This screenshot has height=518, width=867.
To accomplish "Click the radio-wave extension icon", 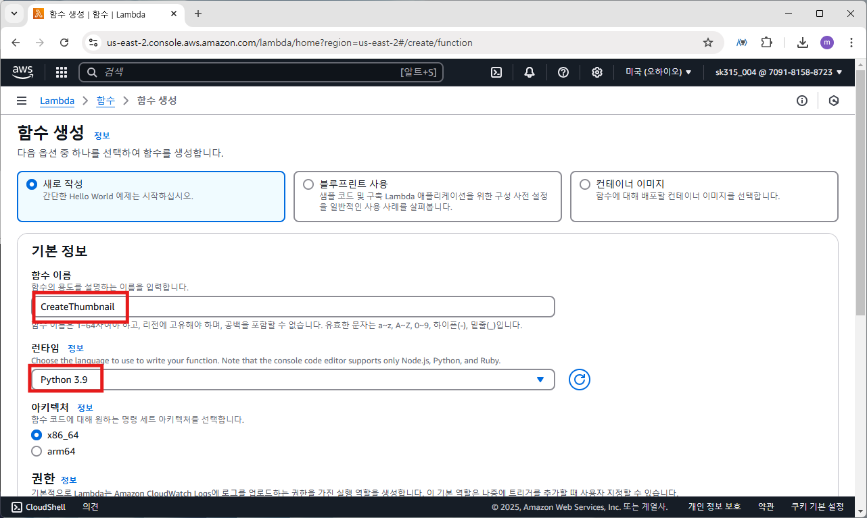I will point(742,43).
